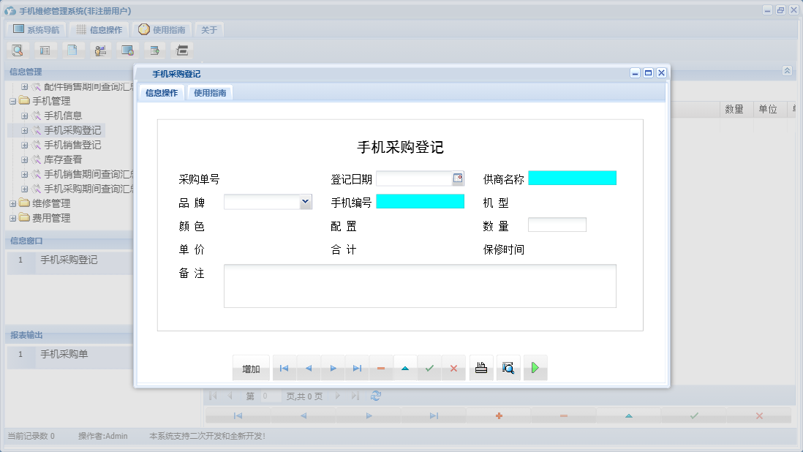Image resolution: width=803 pixels, height=452 pixels.
Task: Run the record with the green execute arrow
Action: [x=535, y=368]
